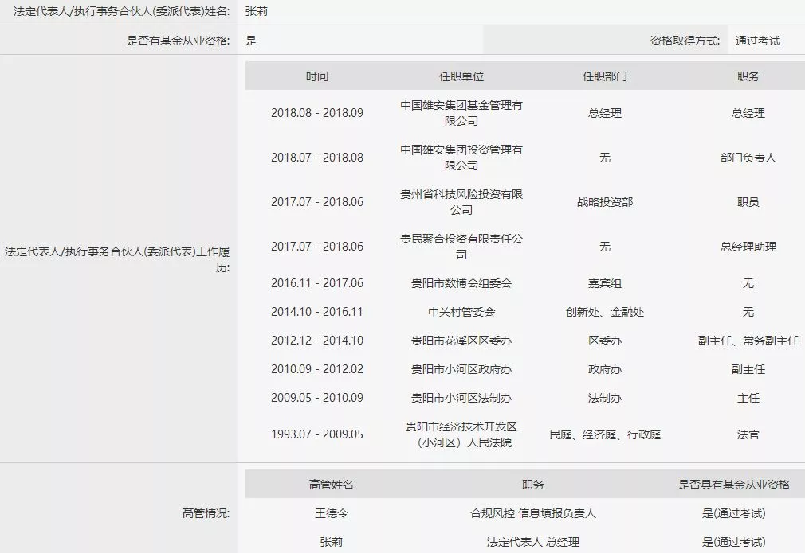The height and width of the screenshot is (553, 805).
Task: Select the date range 1993.07 - 2009.05
Action: click(316, 434)
